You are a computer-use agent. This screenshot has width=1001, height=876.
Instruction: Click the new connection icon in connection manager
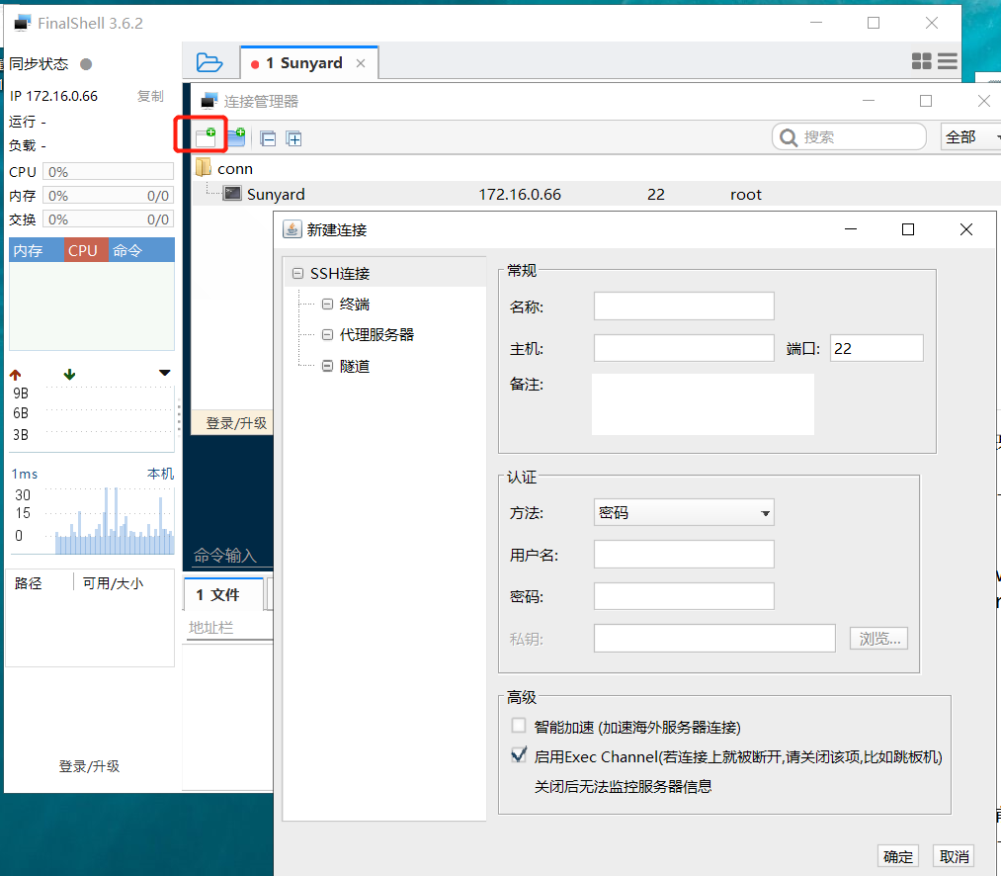205,137
